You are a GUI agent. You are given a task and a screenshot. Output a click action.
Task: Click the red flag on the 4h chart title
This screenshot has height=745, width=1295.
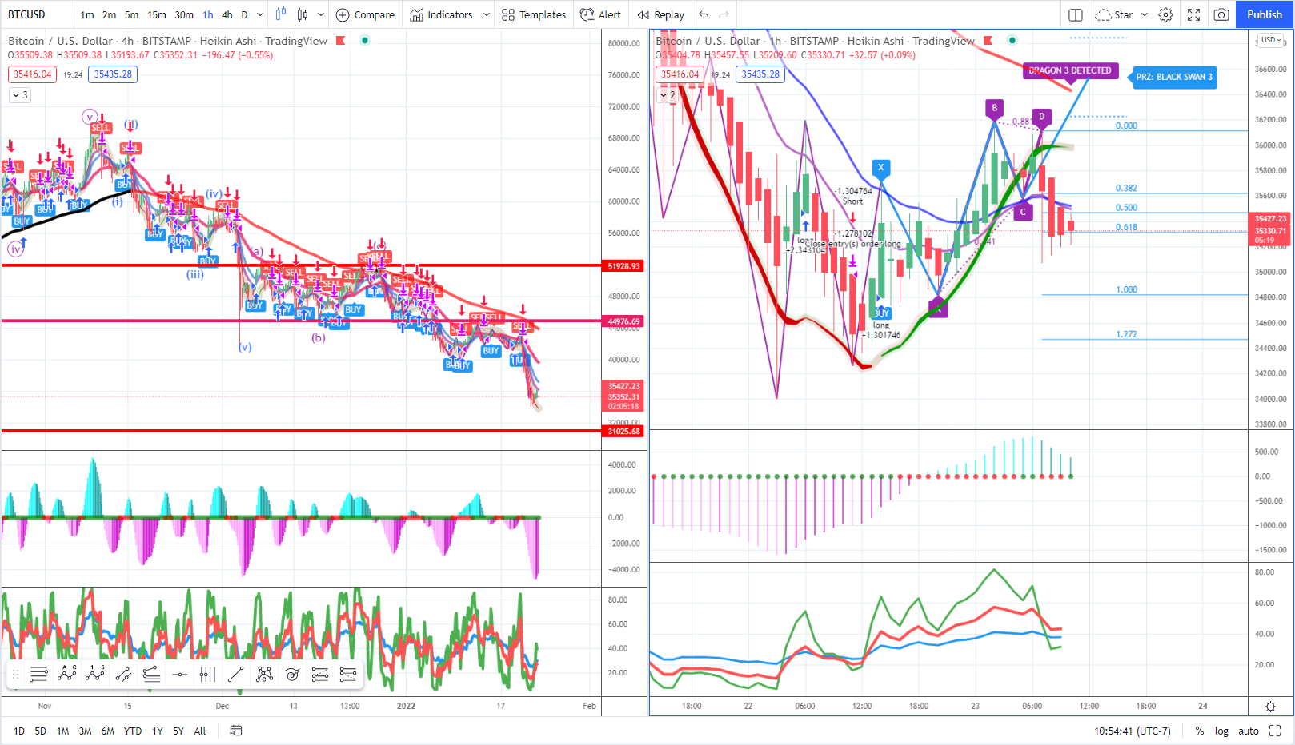(340, 41)
